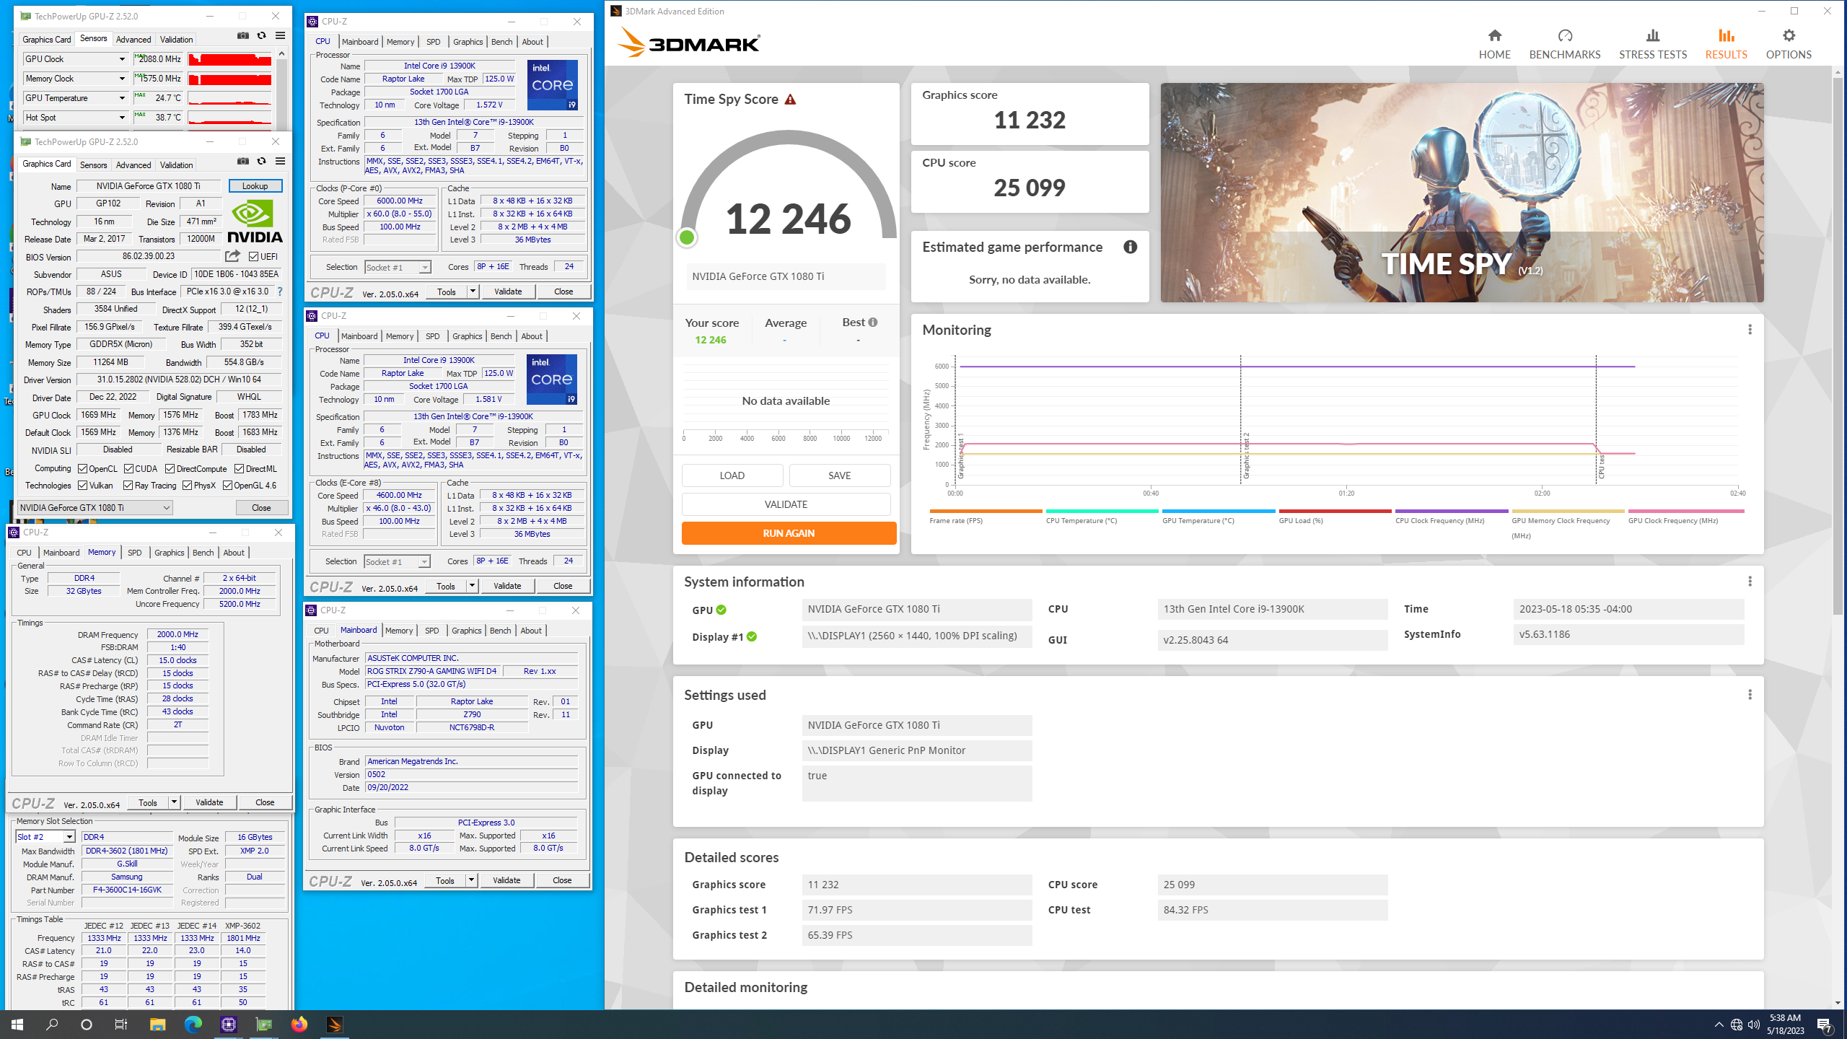Toggle DirectCompute checkbox in GPU-Z
Screen dimensions: 1847x1039
coord(170,469)
